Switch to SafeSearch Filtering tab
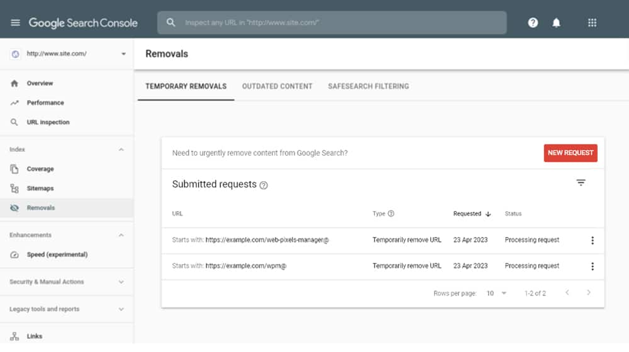 click(x=369, y=86)
